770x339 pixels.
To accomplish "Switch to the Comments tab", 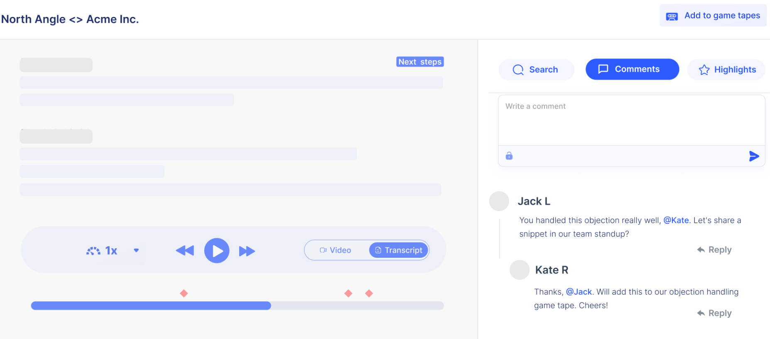I will pos(632,69).
